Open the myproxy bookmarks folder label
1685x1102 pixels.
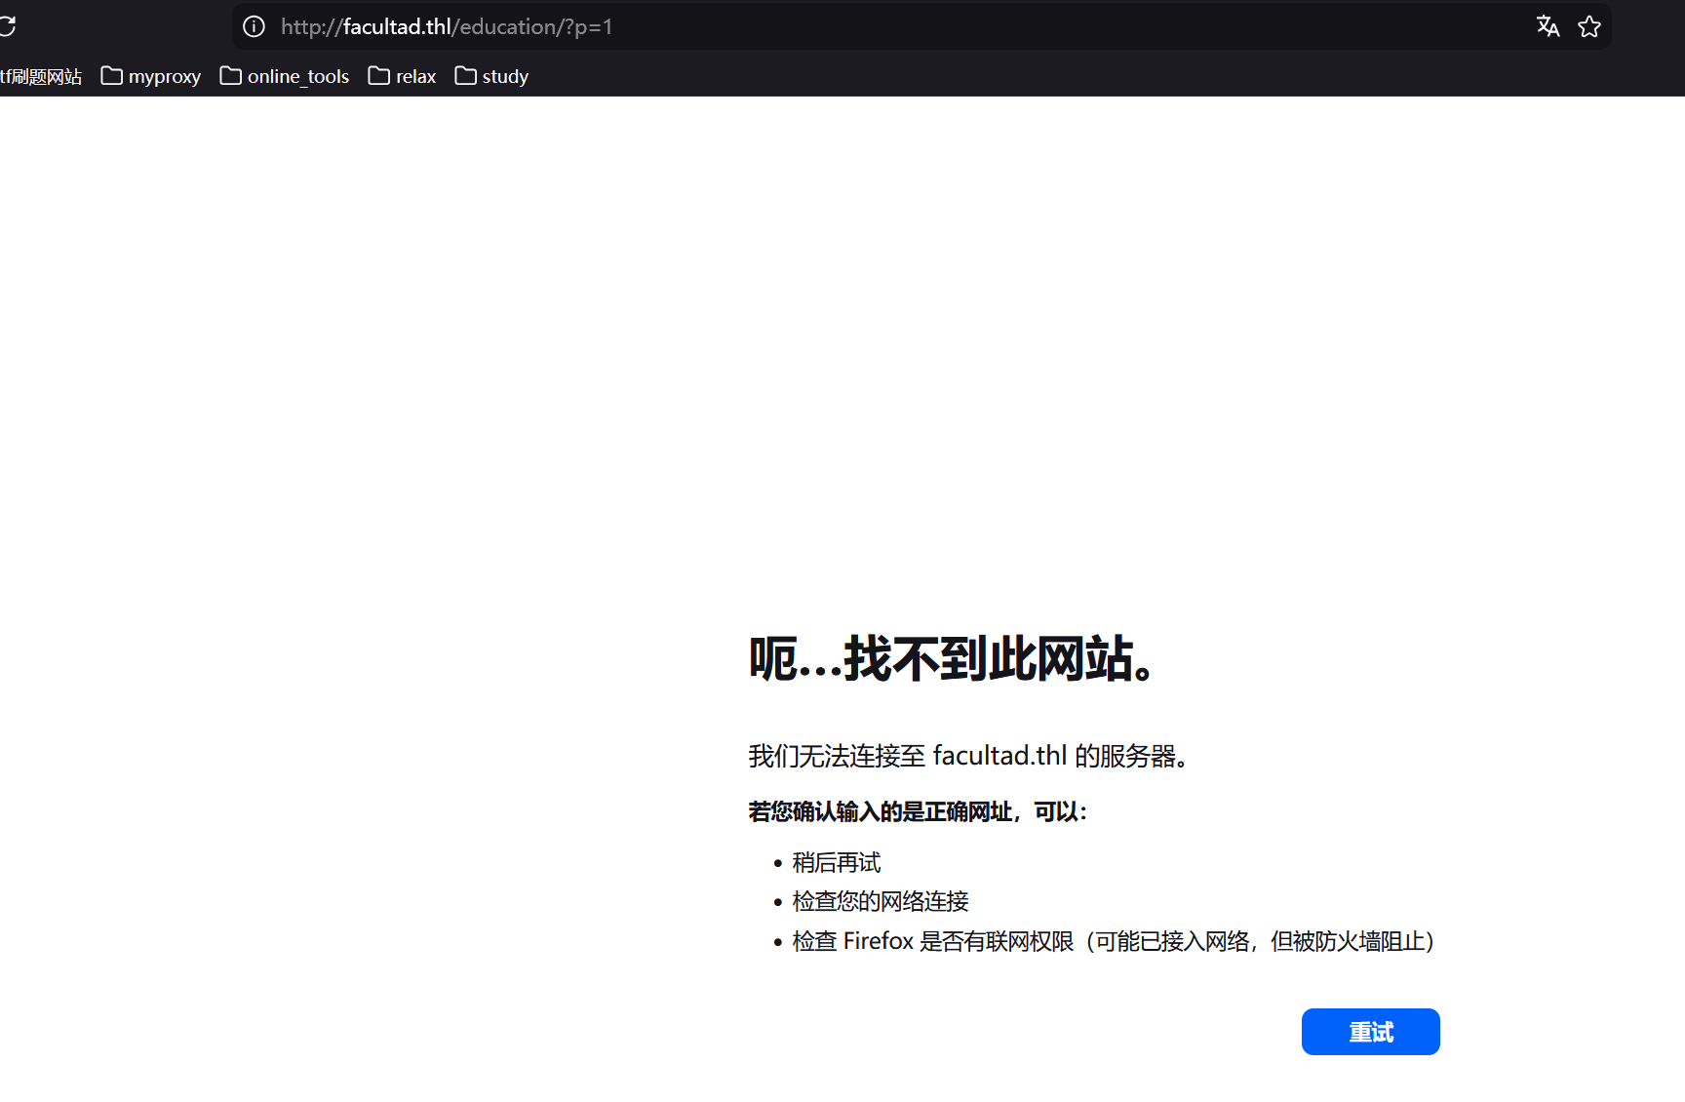(x=164, y=76)
